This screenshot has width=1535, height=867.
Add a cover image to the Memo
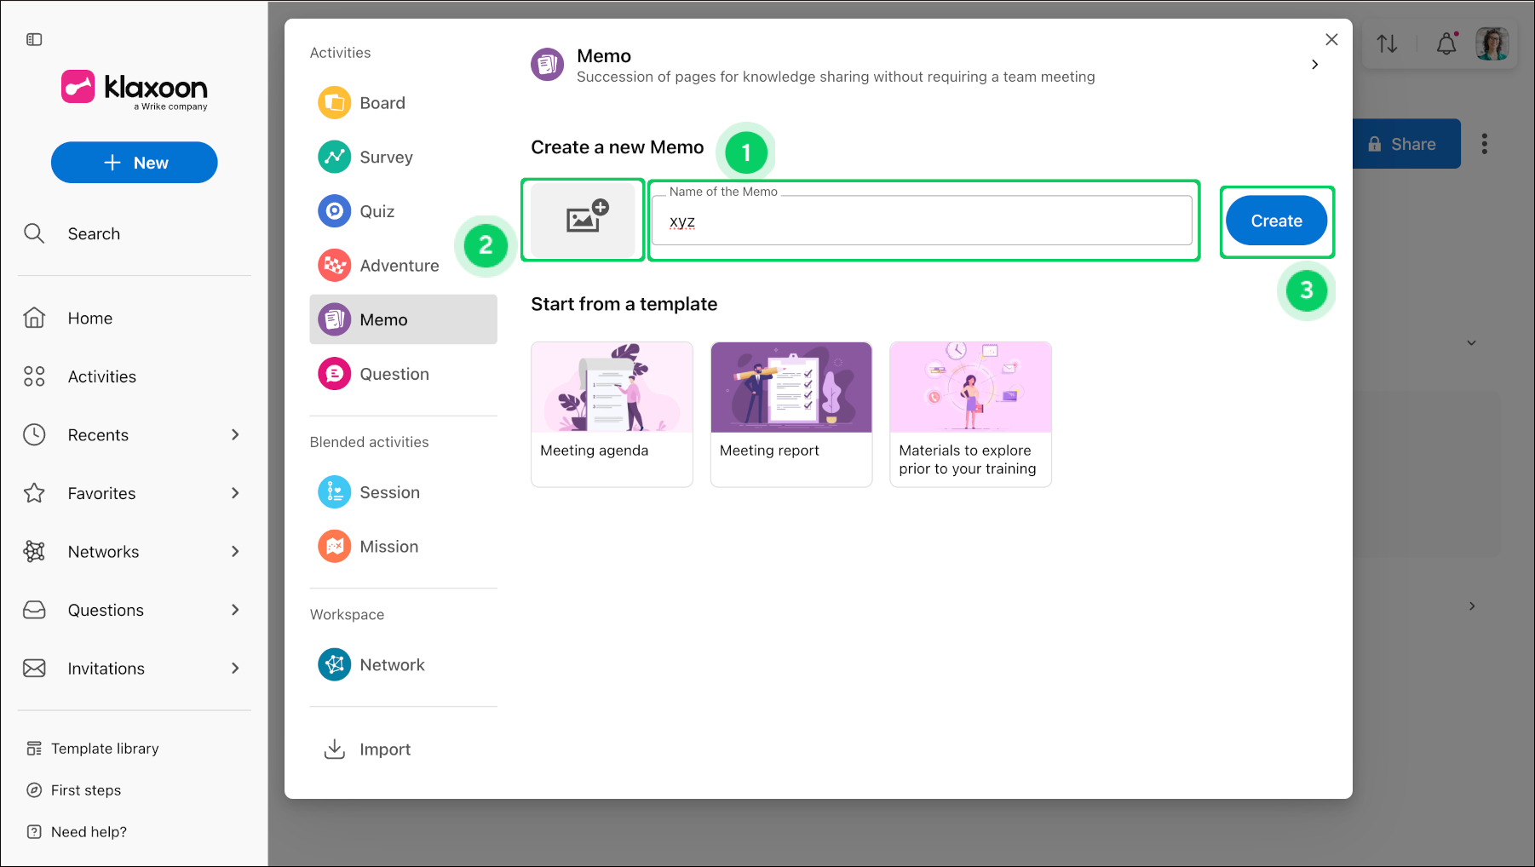coord(583,220)
